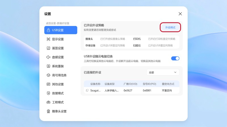Click 已打开虚拟摄像头策略 status text
This screenshot has width=227, height=127.
(112, 39)
